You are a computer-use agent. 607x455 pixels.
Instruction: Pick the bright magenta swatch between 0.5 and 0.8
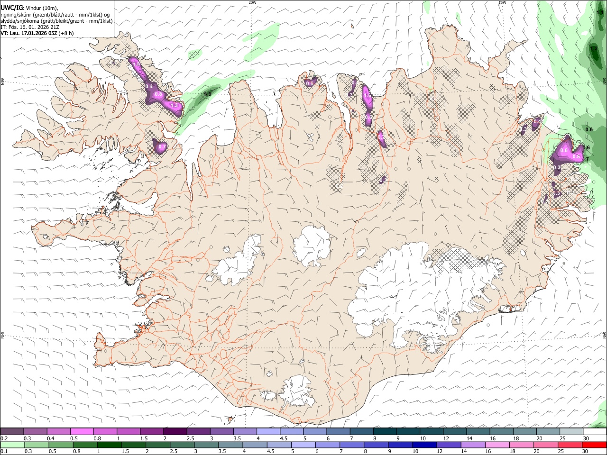pos(82,431)
